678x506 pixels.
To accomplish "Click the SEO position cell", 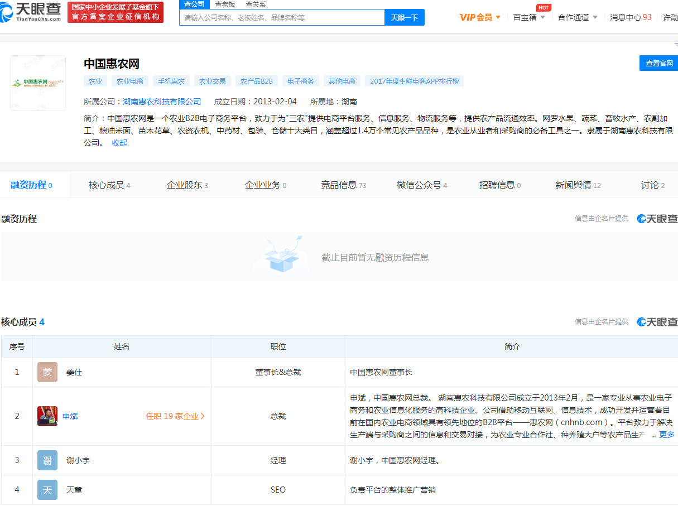I will click(278, 490).
